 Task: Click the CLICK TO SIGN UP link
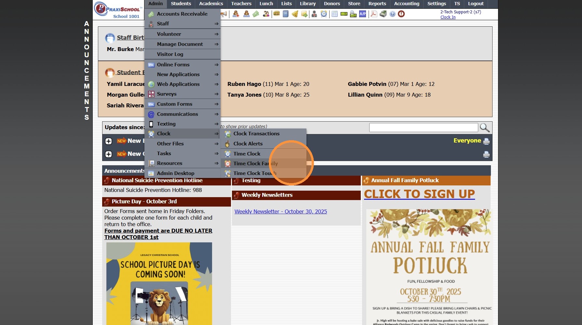tap(419, 194)
